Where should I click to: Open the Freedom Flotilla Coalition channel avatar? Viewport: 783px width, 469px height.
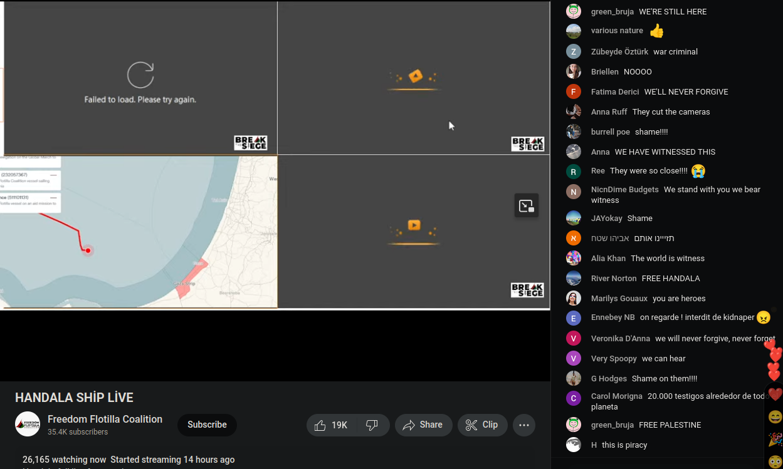click(28, 424)
